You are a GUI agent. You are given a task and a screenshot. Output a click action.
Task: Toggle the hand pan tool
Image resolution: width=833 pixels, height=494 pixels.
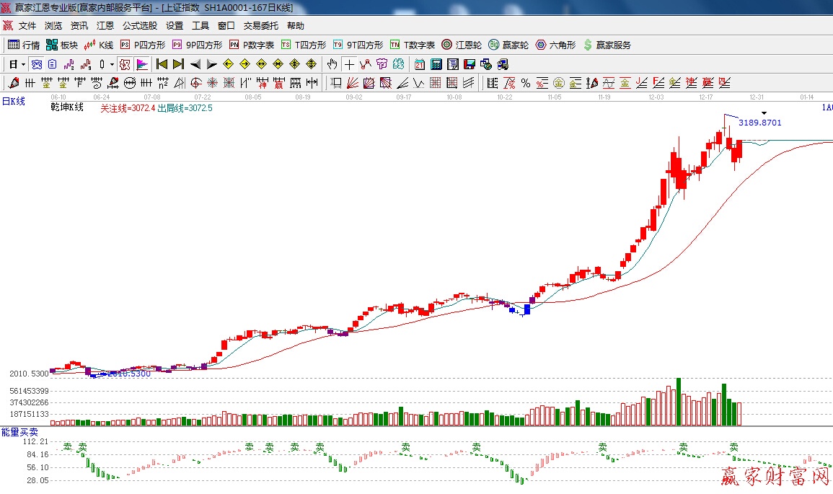click(332, 64)
